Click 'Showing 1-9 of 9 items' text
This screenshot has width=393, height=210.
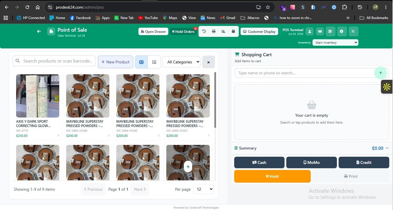click(34, 189)
